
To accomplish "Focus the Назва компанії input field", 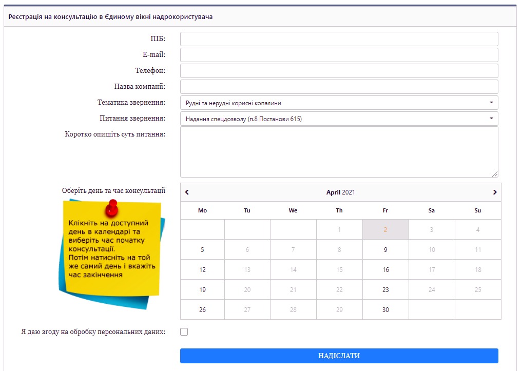I will pyautogui.click(x=339, y=87).
